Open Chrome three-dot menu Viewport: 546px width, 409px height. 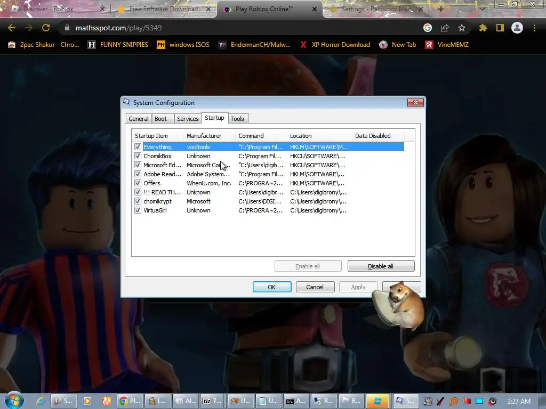tap(534, 28)
